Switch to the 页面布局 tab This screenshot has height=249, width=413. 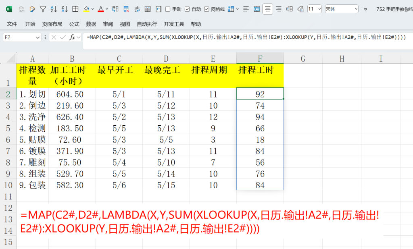(52, 24)
